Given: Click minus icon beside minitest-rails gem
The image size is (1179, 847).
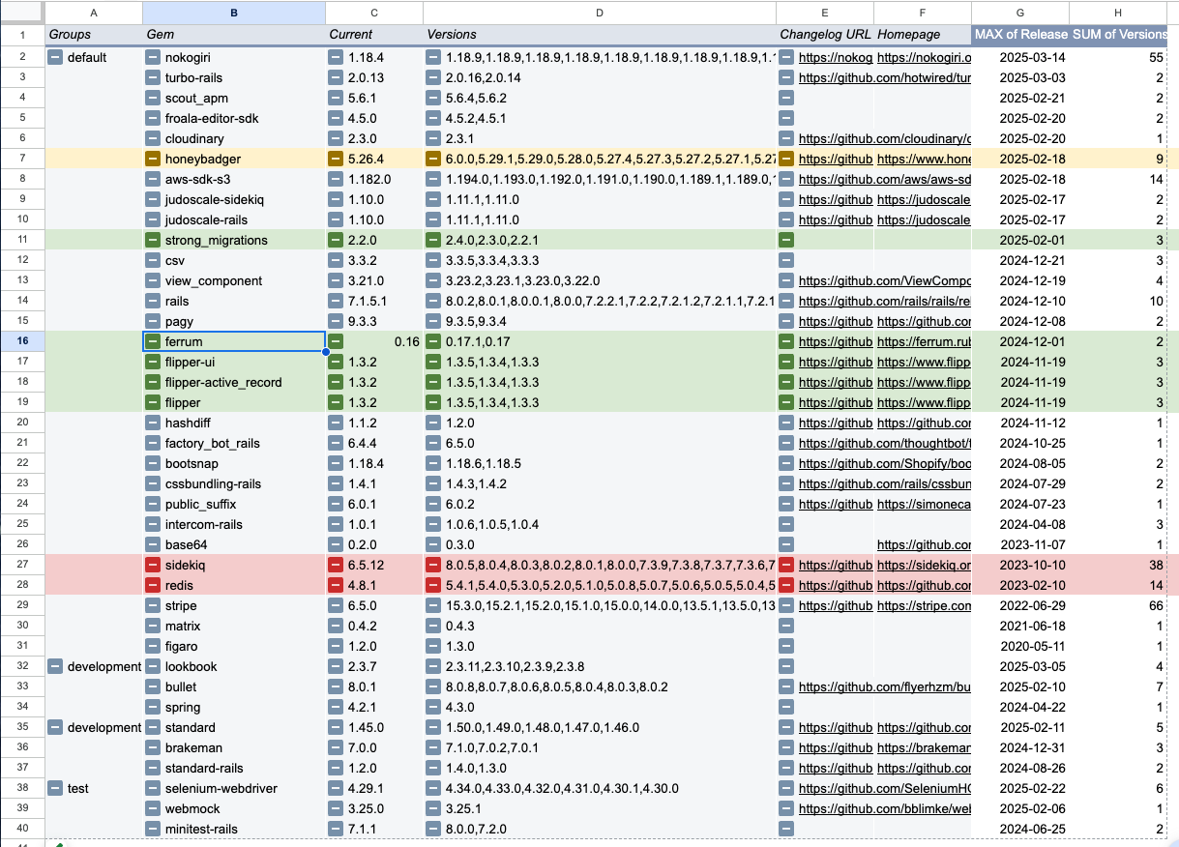Looking at the screenshot, I should [153, 830].
